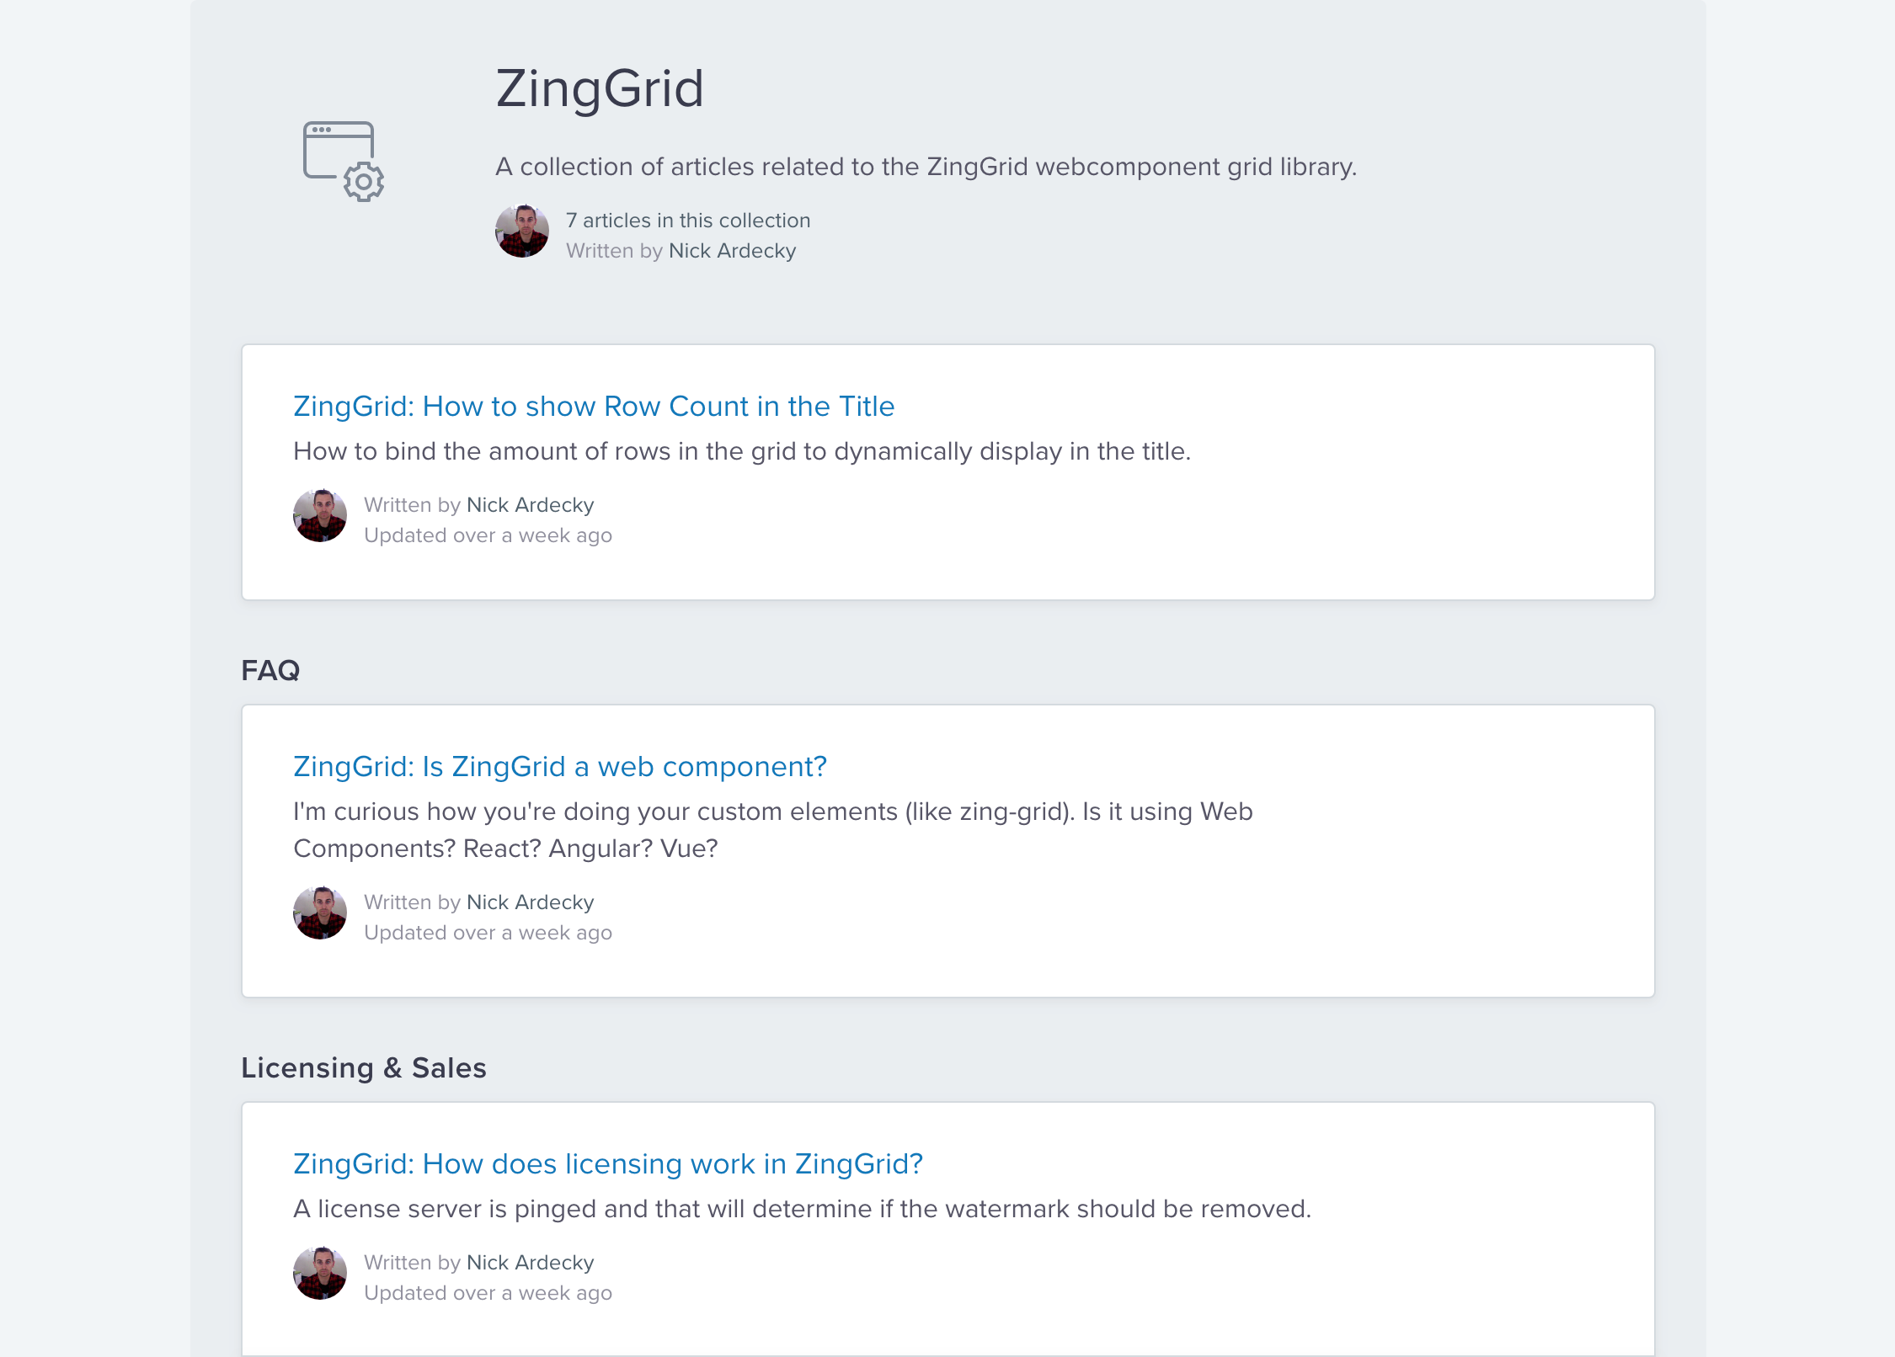Image resolution: width=1895 pixels, height=1357 pixels.
Task: Click the ZingGrid collection window-gear icon
Action: pos(344,161)
